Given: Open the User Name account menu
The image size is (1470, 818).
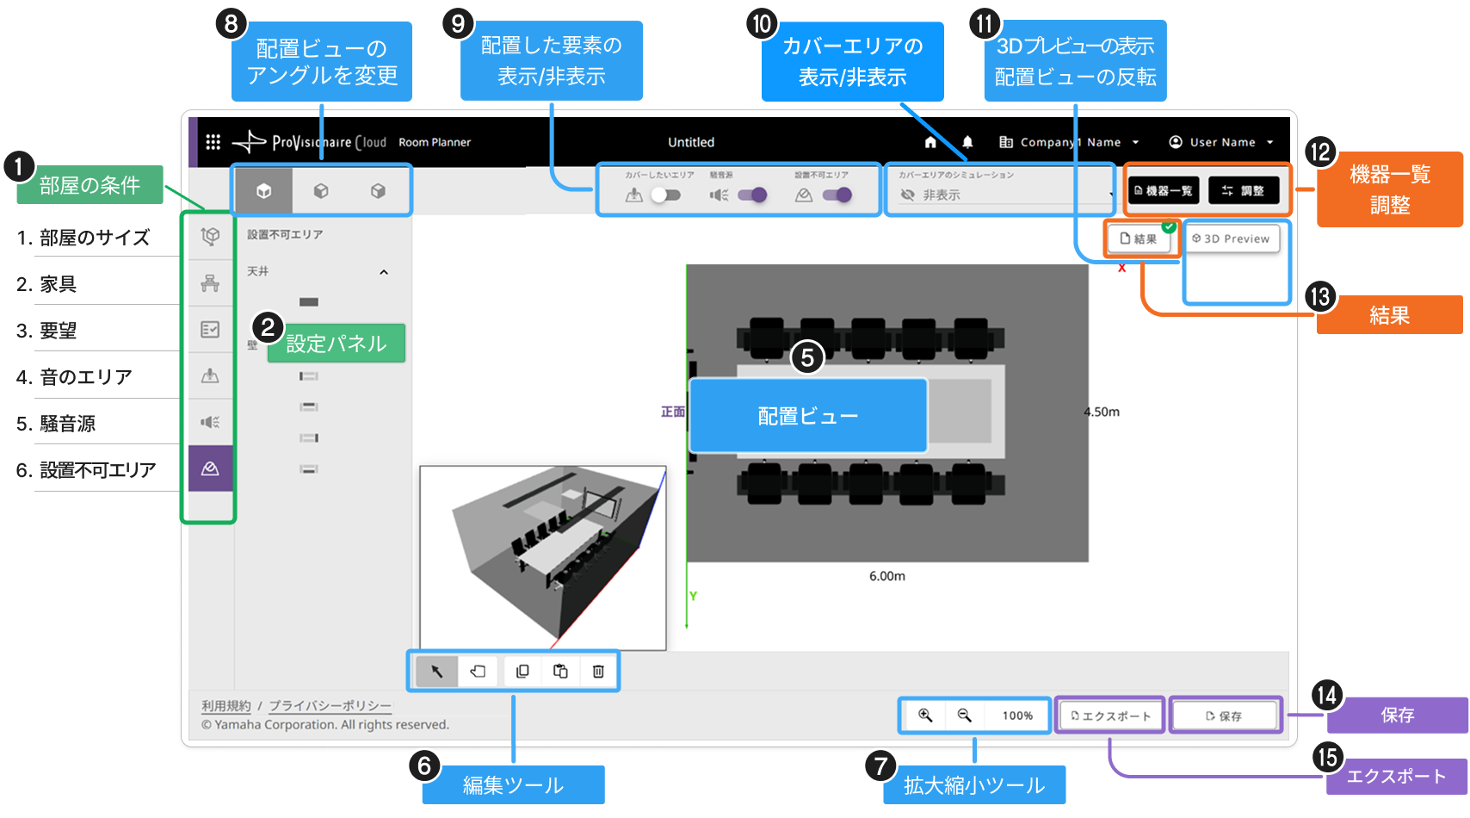Looking at the screenshot, I should [1220, 142].
